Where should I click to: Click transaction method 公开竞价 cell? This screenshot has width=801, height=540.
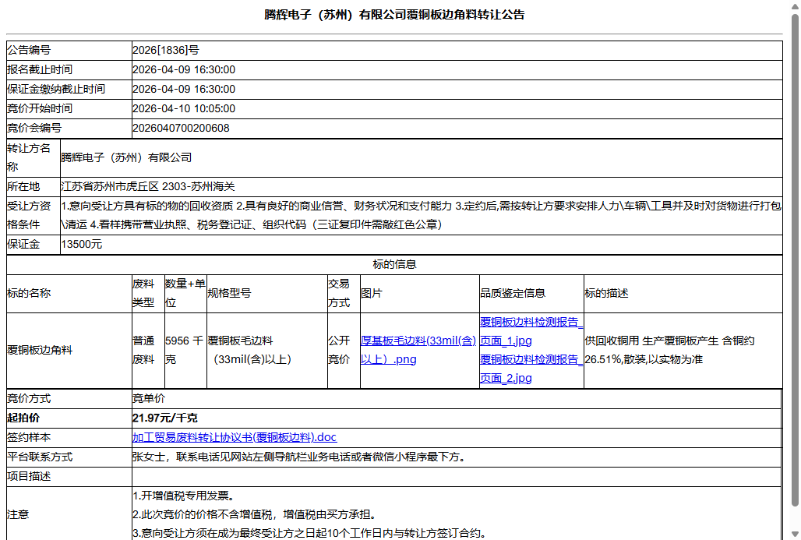click(344, 351)
